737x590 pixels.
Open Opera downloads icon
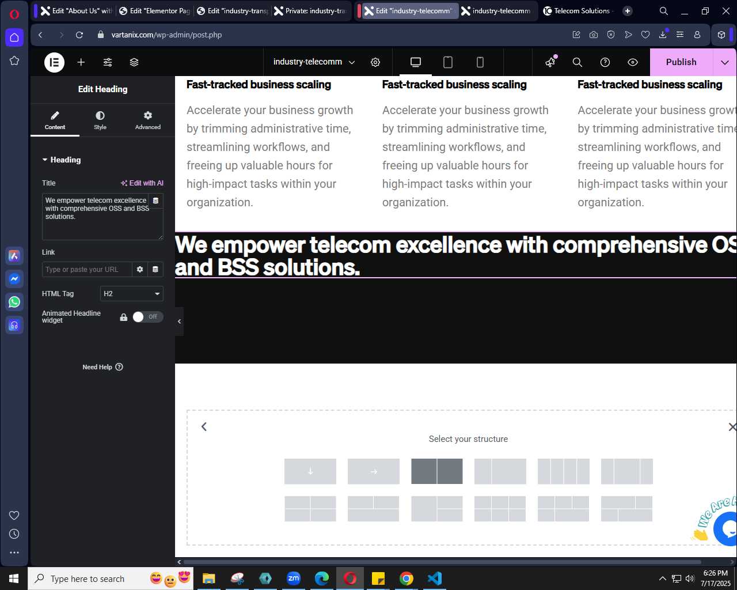click(x=663, y=35)
